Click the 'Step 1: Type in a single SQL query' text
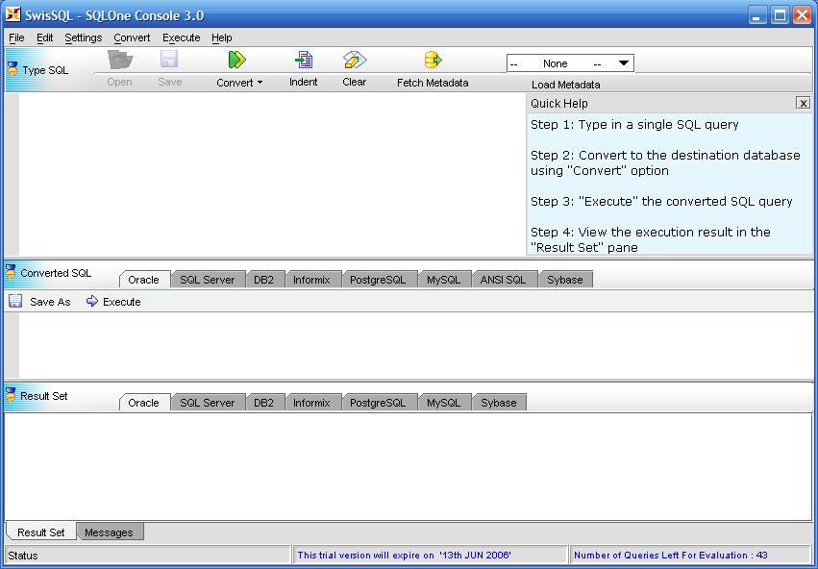Screen dimensions: 818x569 [635, 125]
